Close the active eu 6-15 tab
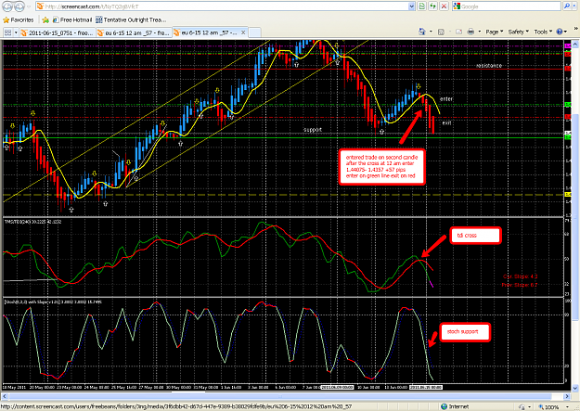 [243, 32]
